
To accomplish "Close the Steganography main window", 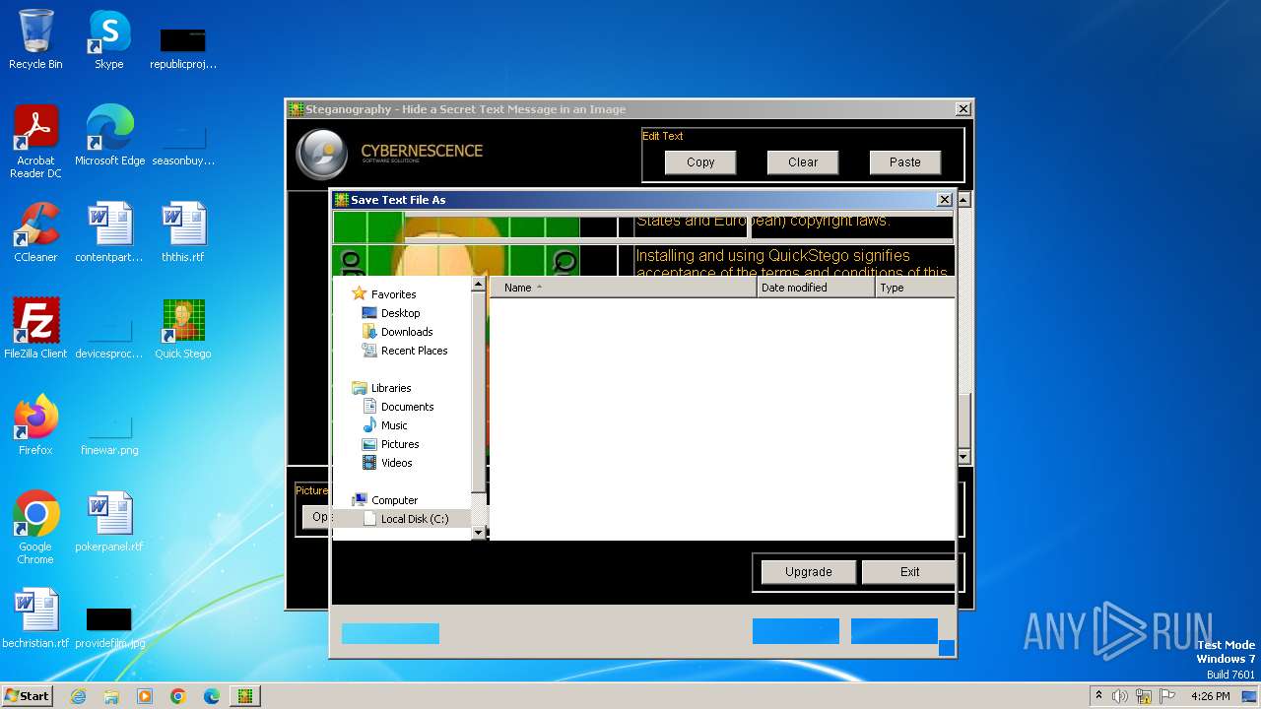I will click(962, 109).
